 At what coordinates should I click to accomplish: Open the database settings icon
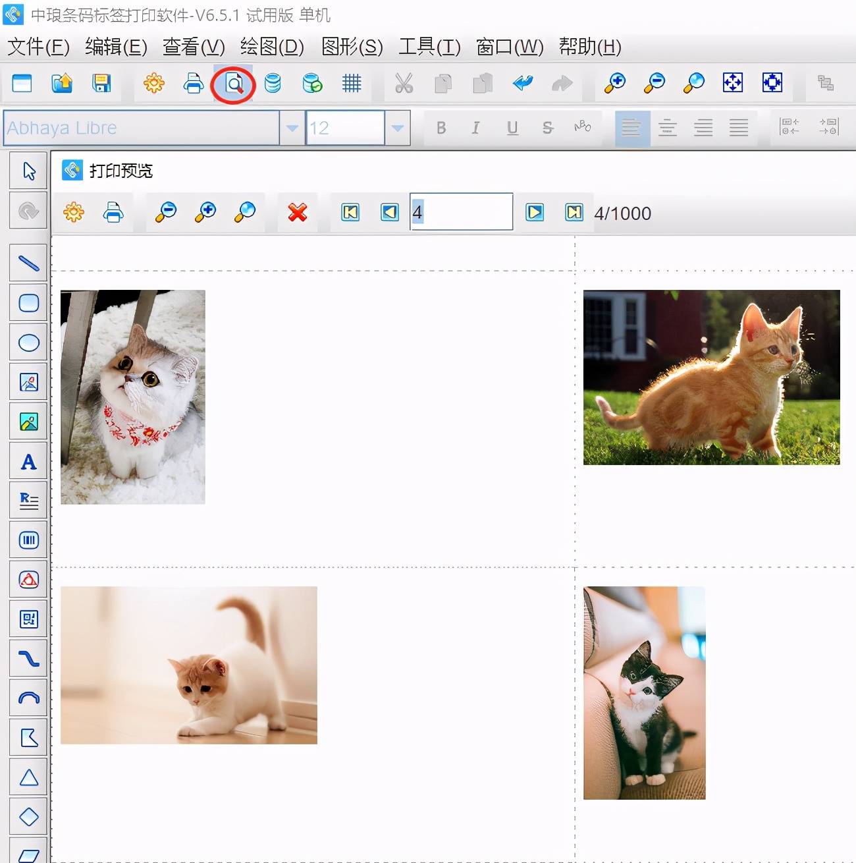click(x=273, y=84)
